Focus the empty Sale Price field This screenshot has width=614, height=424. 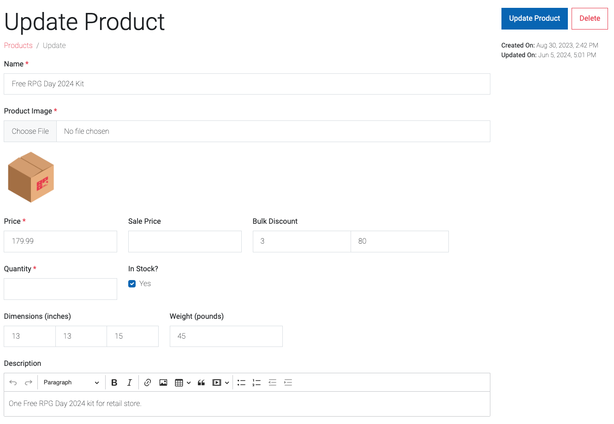[185, 241]
